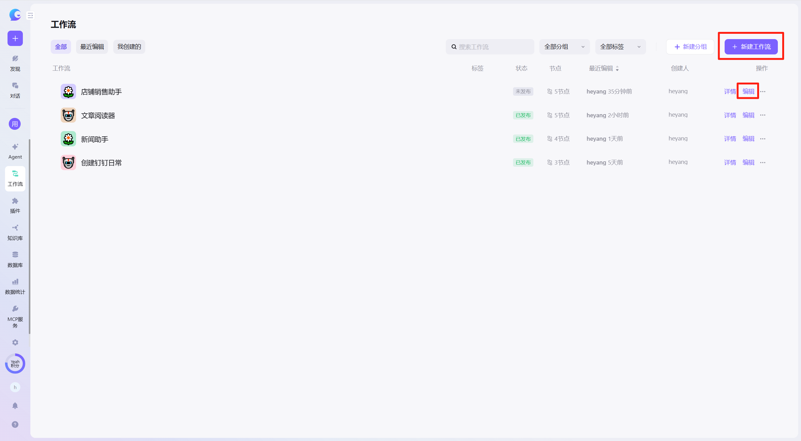Open more options for 店铺销售助手
This screenshot has width=801, height=441.
pyautogui.click(x=763, y=92)
